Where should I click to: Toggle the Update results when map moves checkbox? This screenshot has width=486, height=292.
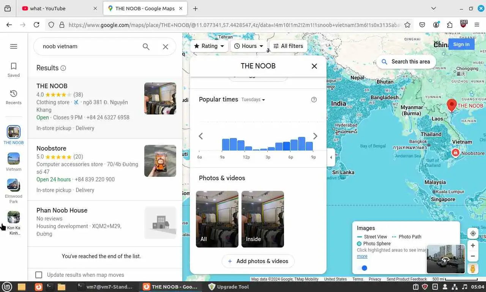tap(39, 275)
